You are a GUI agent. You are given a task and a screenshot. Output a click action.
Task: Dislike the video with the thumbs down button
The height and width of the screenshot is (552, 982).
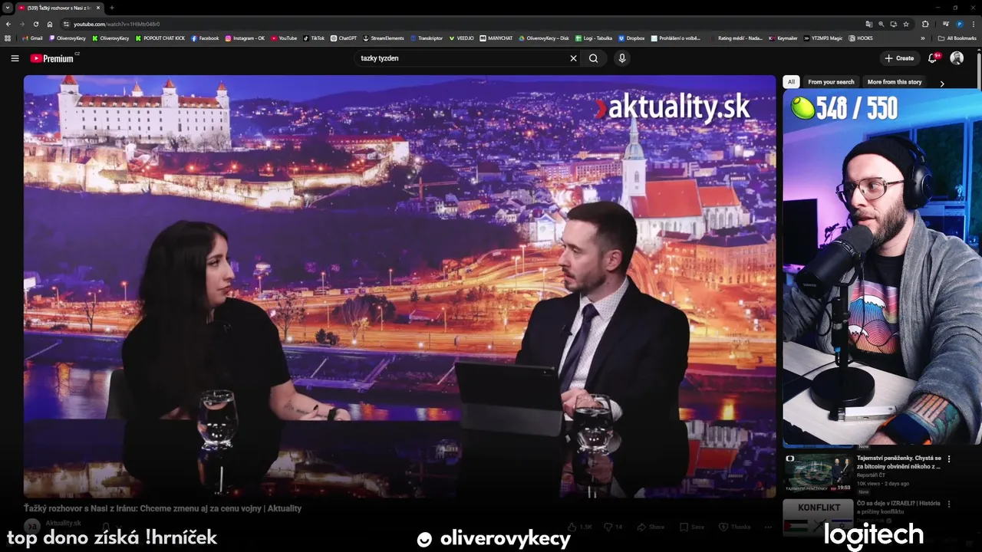point(613,527)
